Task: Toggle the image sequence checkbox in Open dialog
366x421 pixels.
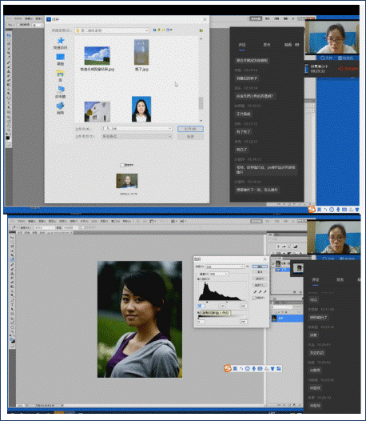Action: tap(122, 165)
